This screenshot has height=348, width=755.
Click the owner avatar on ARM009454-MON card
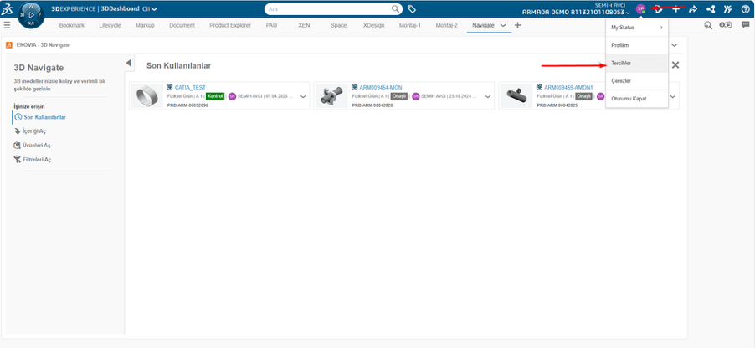[415, 96]
